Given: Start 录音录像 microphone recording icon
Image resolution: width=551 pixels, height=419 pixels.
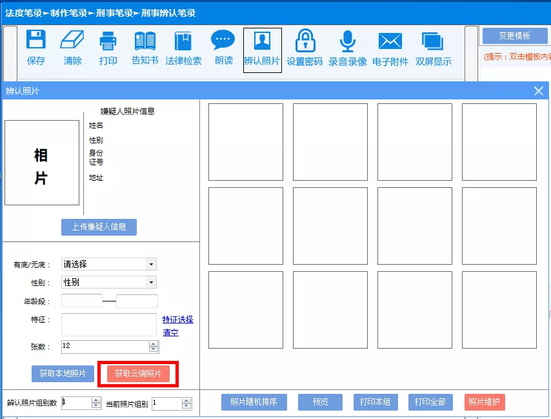Looking at the screenshot, I should click(348, 41).
